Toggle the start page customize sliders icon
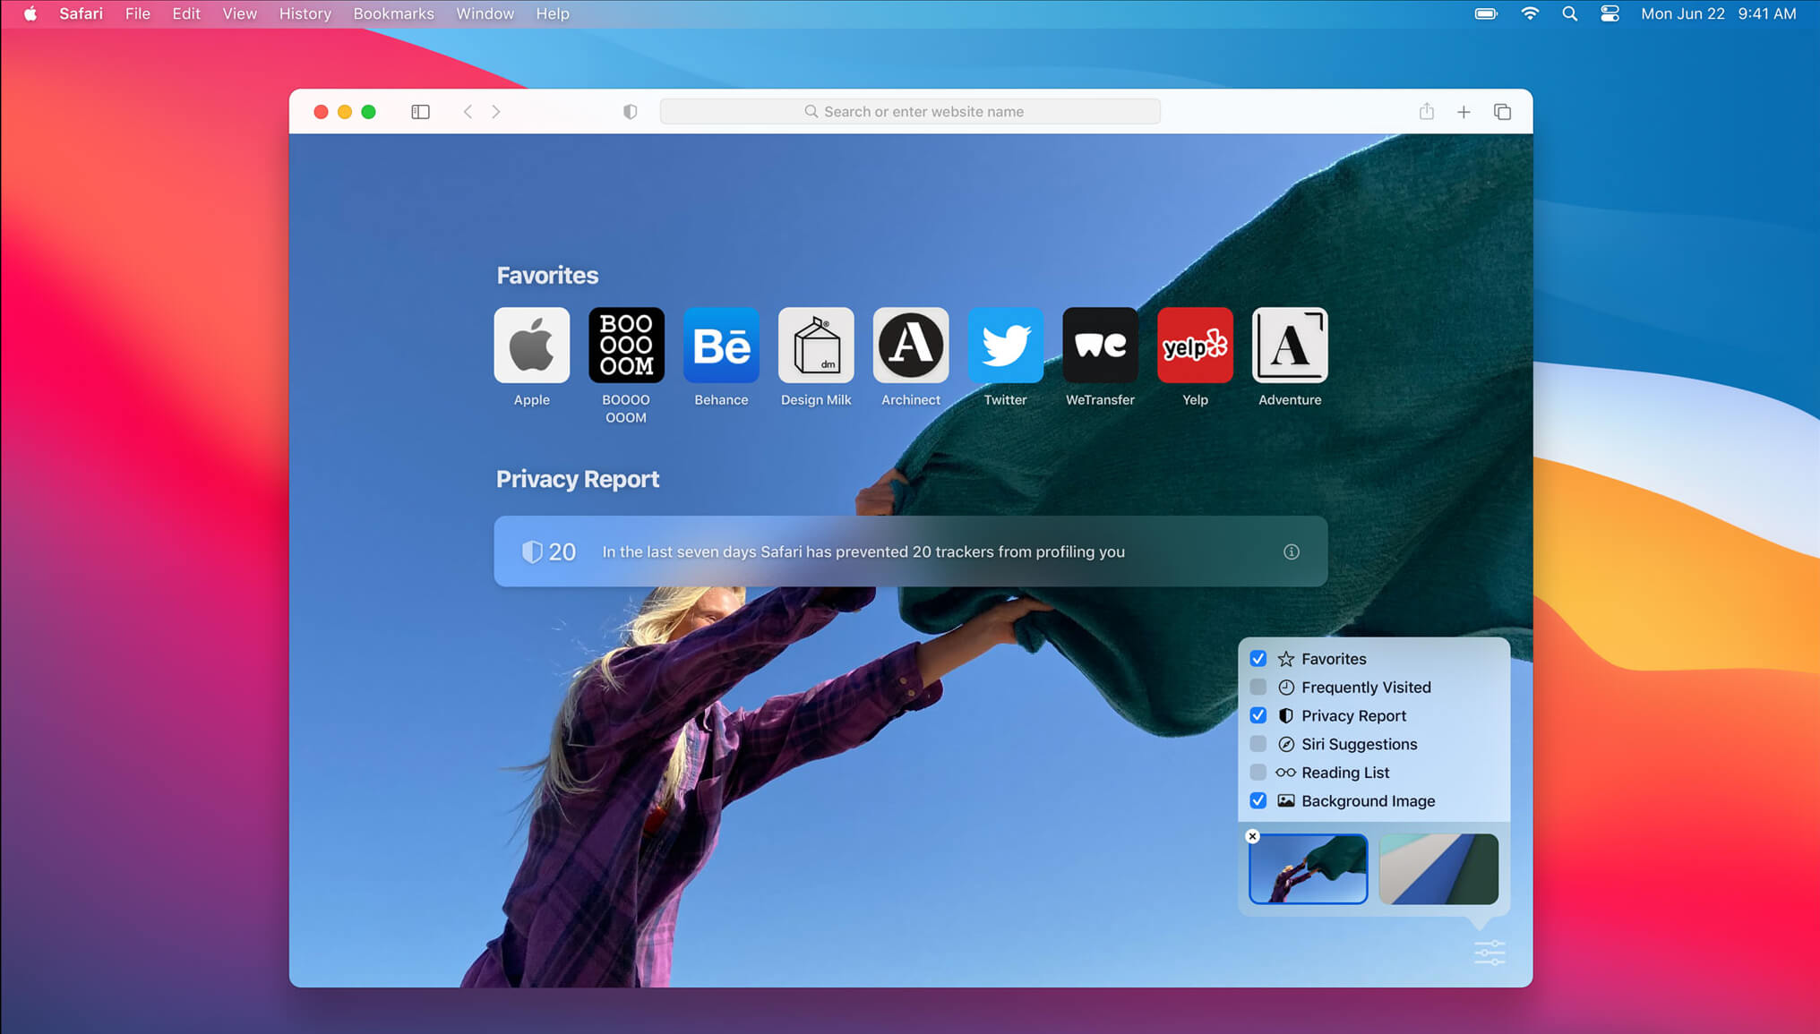 point(1489,953)
